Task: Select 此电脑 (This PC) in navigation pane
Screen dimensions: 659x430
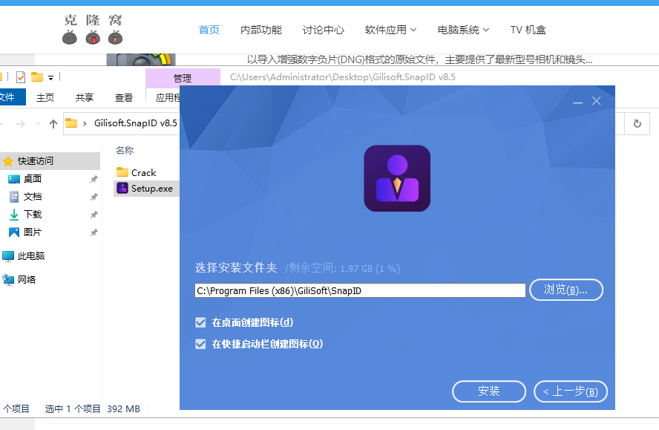Action: [x=31, y=255]
